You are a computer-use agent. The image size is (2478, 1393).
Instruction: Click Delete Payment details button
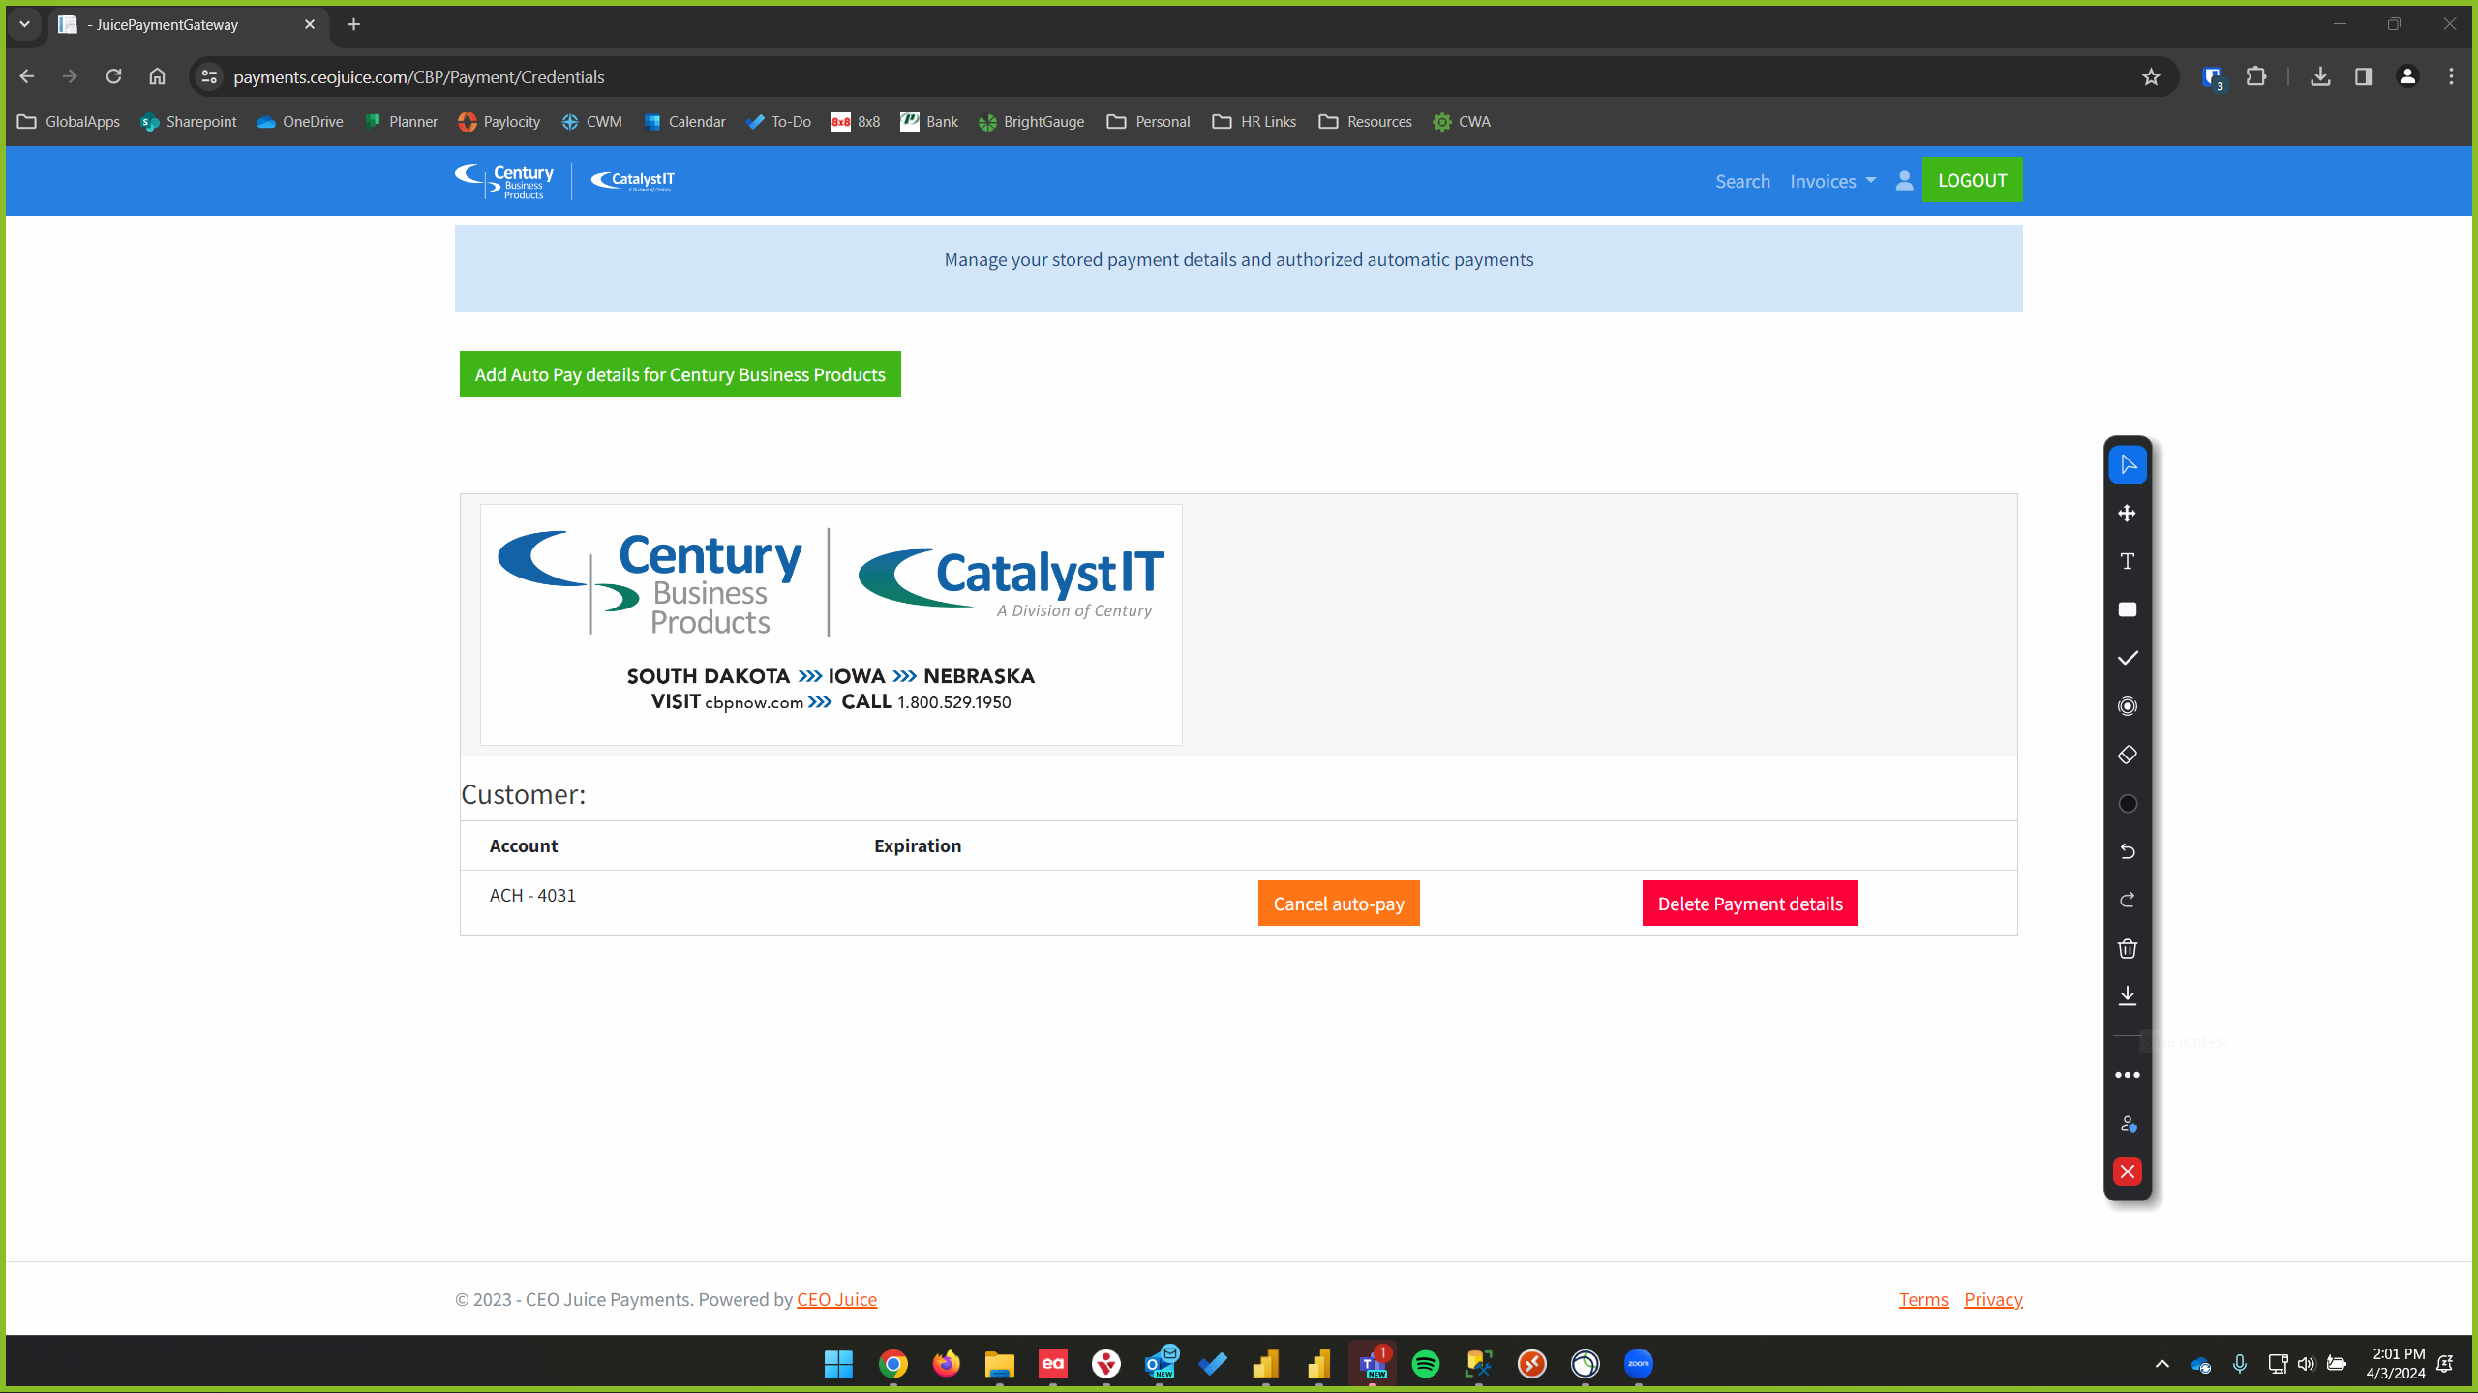pos(1749,903)
